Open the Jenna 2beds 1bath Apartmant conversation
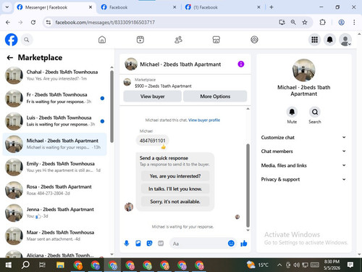Viewport: 362px width, 272px height. [x=55, y=213]
